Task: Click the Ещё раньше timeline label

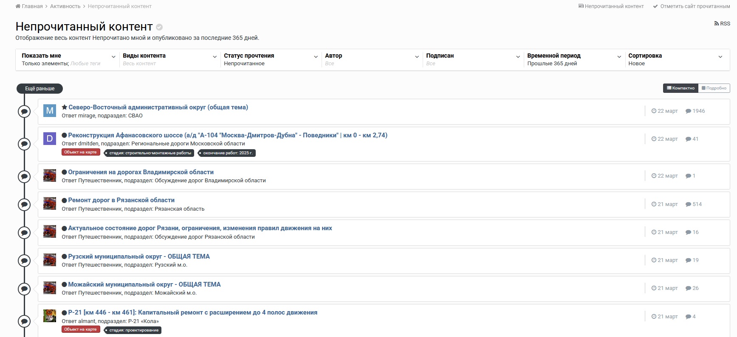Action: (40, 89)
